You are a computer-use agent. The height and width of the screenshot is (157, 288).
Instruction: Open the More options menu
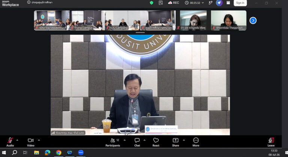(196, 142)
